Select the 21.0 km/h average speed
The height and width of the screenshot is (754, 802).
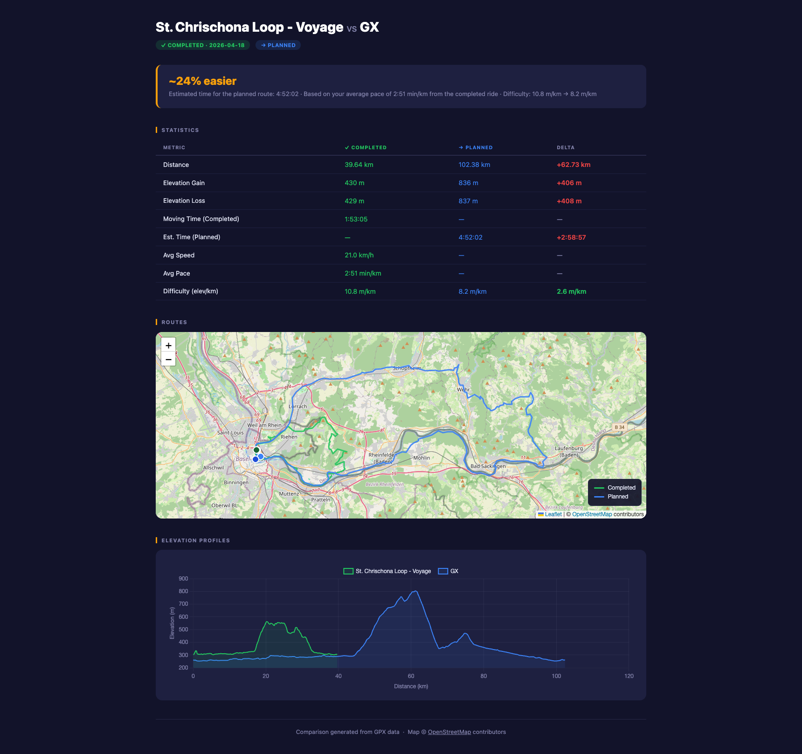click(359, 255)
